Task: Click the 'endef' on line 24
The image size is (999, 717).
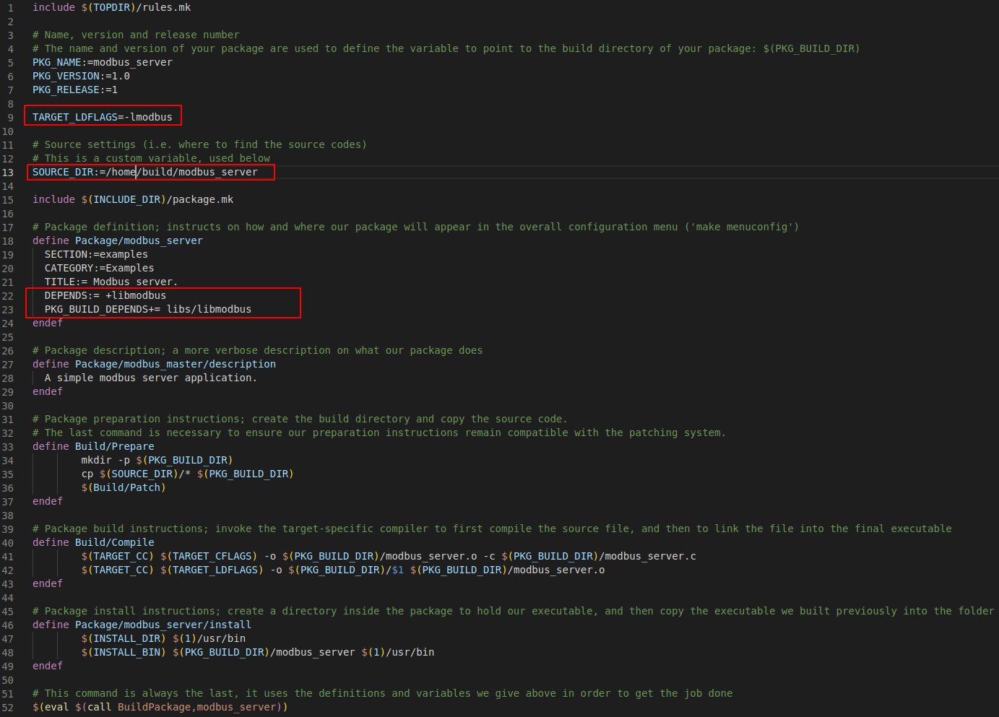Action: 48,323
